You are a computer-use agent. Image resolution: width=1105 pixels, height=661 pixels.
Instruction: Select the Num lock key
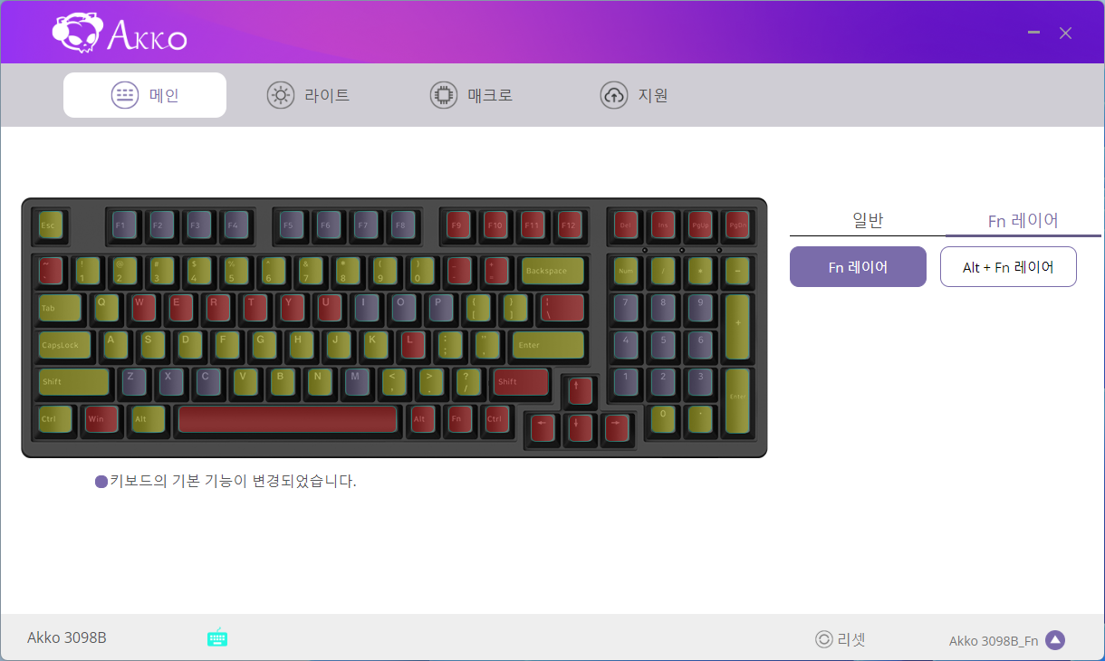pyautogui.click(x=626, y=271)
